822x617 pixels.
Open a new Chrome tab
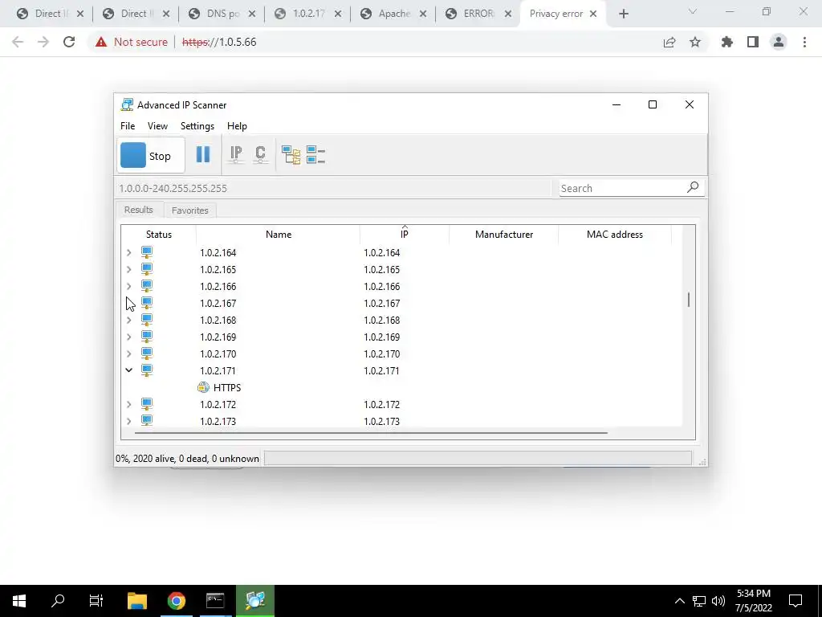623,14
